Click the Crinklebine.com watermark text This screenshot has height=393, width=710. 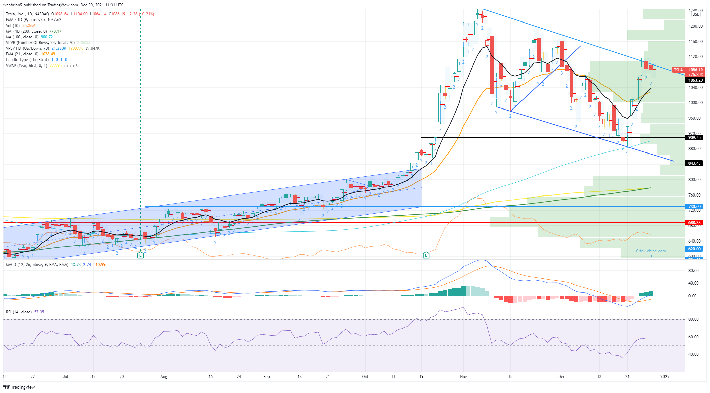coord(651,251)
